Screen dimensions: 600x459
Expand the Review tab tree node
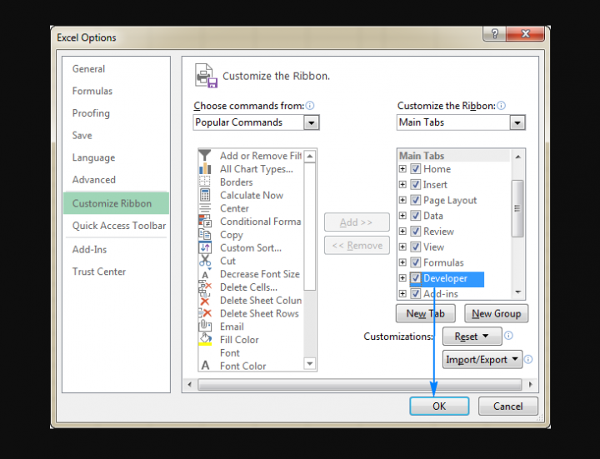[402, 231]
